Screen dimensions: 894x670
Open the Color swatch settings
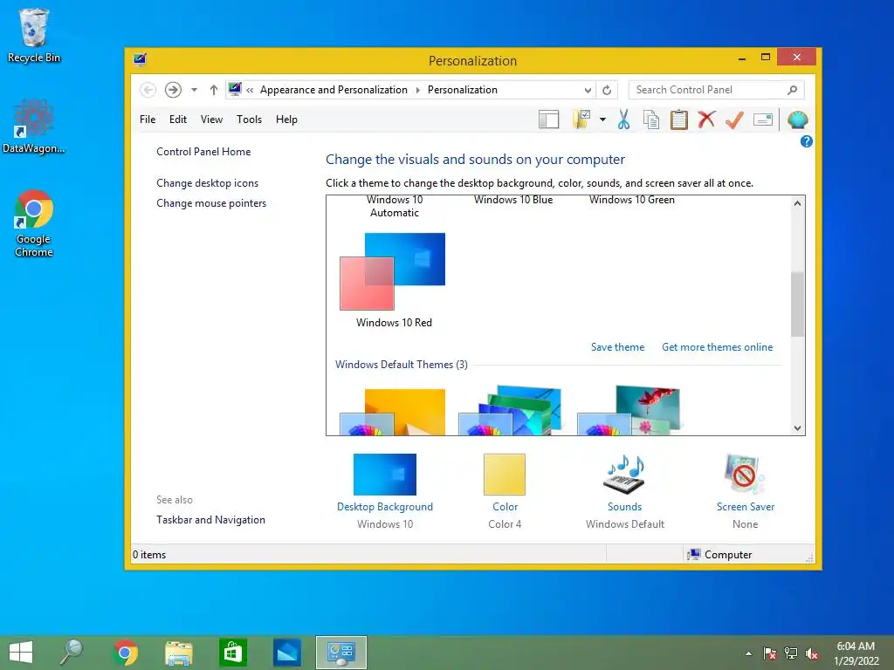click(x=505, y=475)
